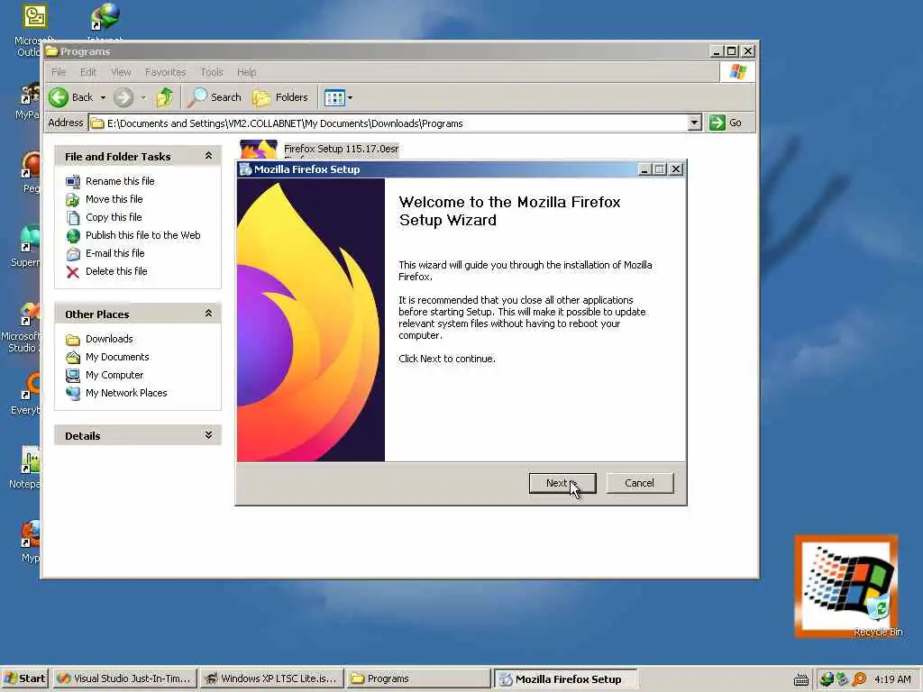Click the Forward arrow toolbar icon
This screenshot has width=923, height=692.
(x=123, y=97)
